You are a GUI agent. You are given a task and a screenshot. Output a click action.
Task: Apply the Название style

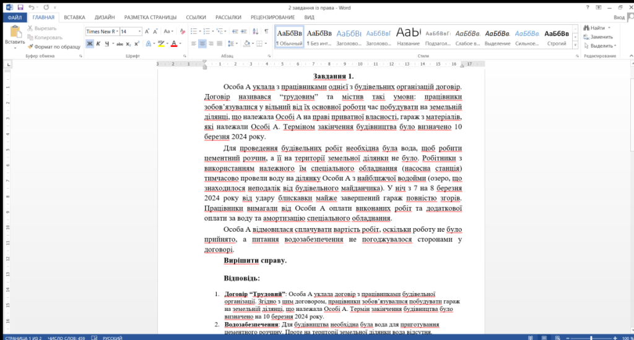(x=408, y=36)
